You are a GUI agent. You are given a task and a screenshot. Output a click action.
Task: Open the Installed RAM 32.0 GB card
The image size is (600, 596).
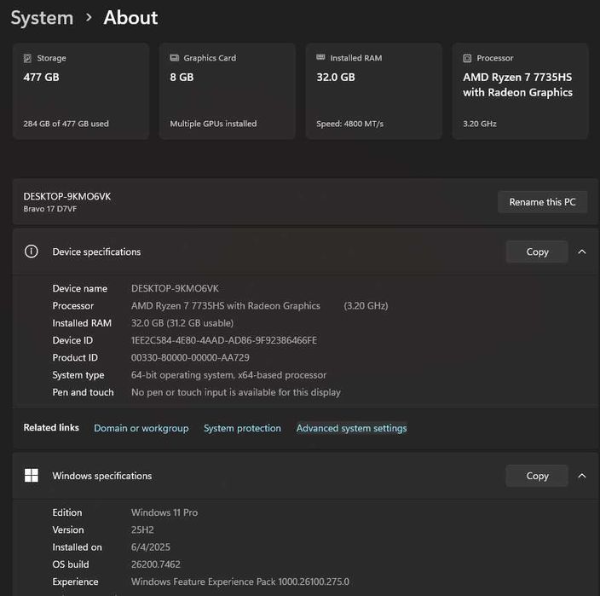[x=374, y=91]
